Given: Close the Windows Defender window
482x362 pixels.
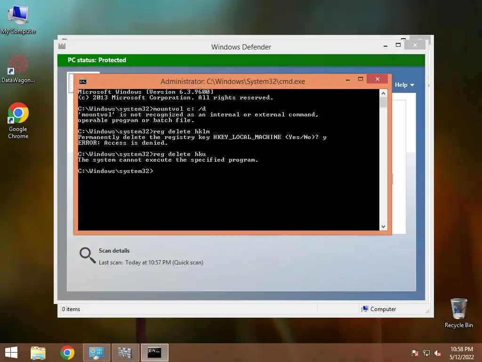Looking at the screenshot, I should point(415,45).
